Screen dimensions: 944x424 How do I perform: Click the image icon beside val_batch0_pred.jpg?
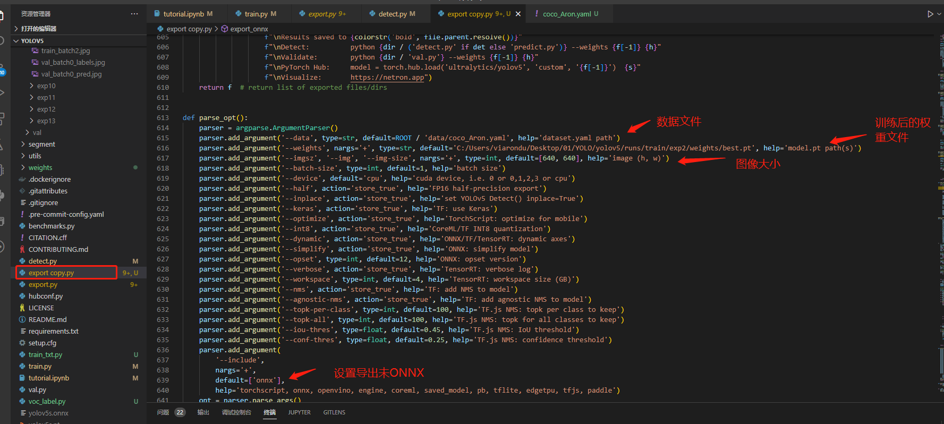click(x=35, y=74)
